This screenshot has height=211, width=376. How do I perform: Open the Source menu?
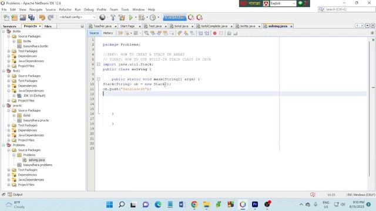(51, 9)
